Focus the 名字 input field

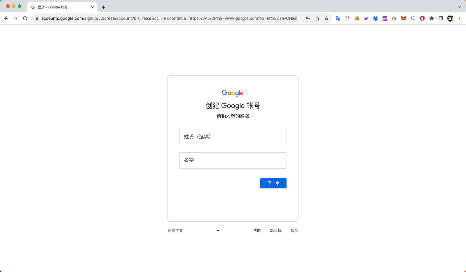coord(233,160)
